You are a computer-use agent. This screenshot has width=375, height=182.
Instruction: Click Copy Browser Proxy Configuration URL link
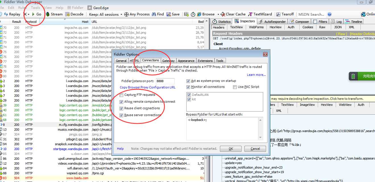[x=148, y=87]
